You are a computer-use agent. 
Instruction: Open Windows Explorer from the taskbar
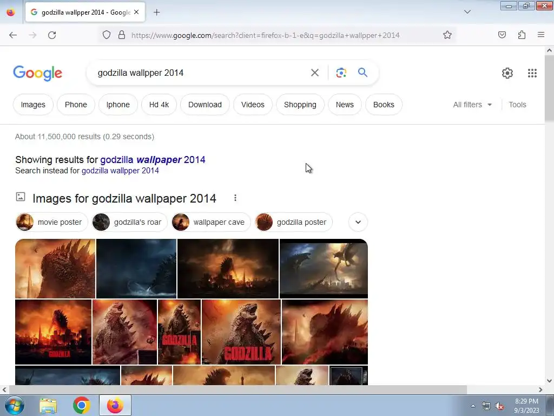pyautogui.click(x=48, y=406)
